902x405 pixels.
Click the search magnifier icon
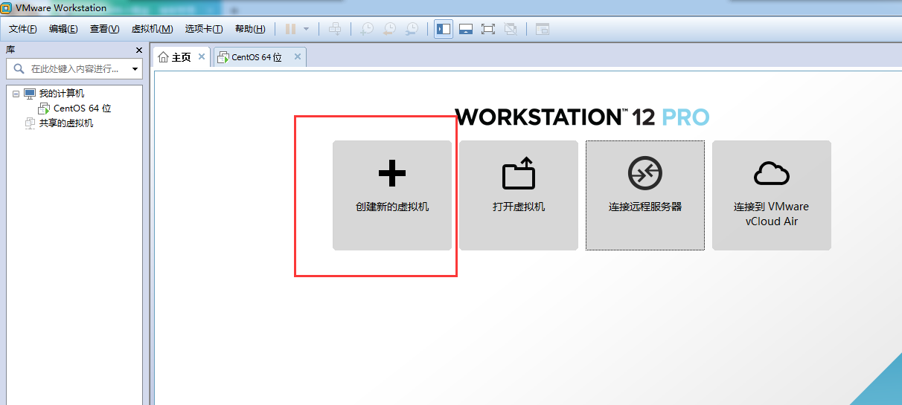pos(19,68)
